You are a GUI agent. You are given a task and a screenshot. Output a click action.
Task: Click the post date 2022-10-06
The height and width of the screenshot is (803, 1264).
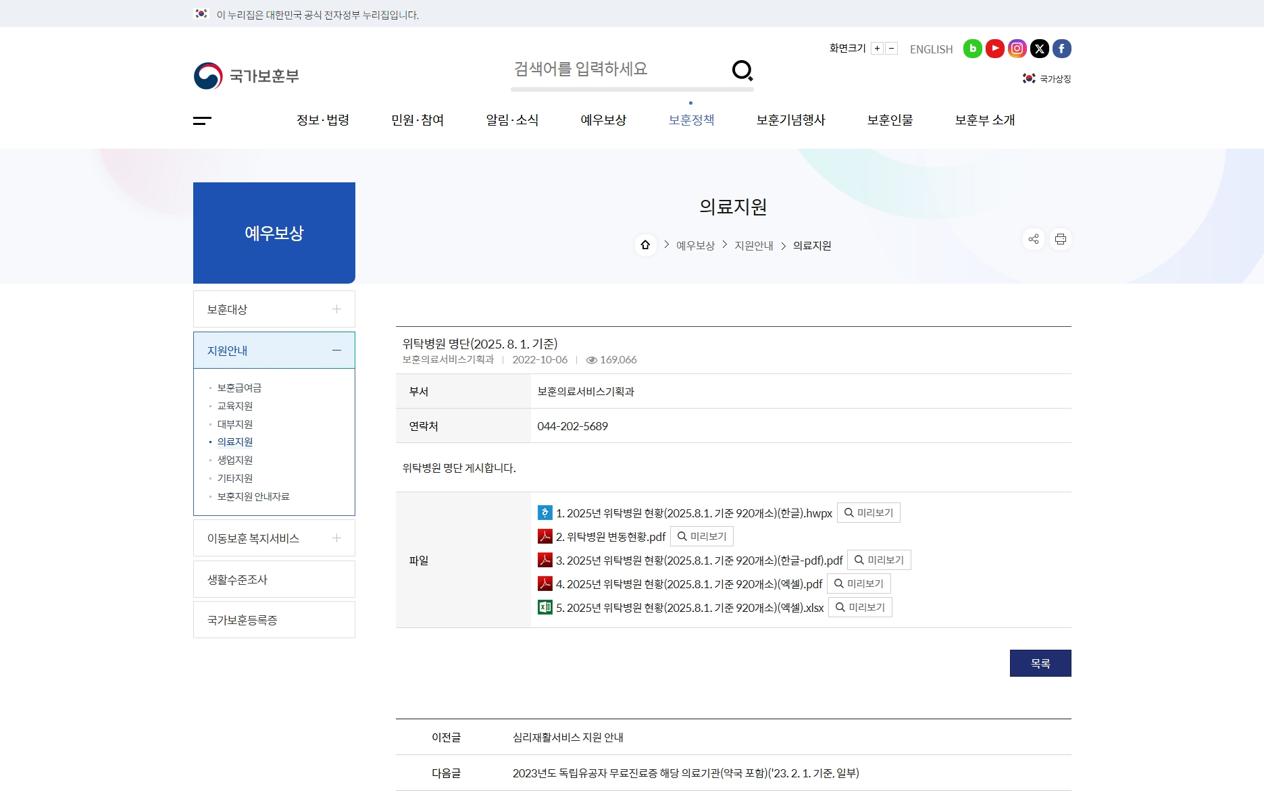[x=540, y=360]
